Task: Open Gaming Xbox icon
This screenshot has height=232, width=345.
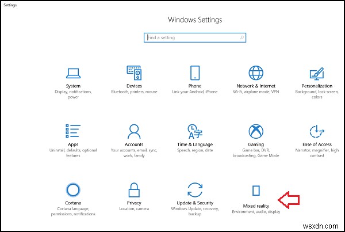Action: pos(256,131)
